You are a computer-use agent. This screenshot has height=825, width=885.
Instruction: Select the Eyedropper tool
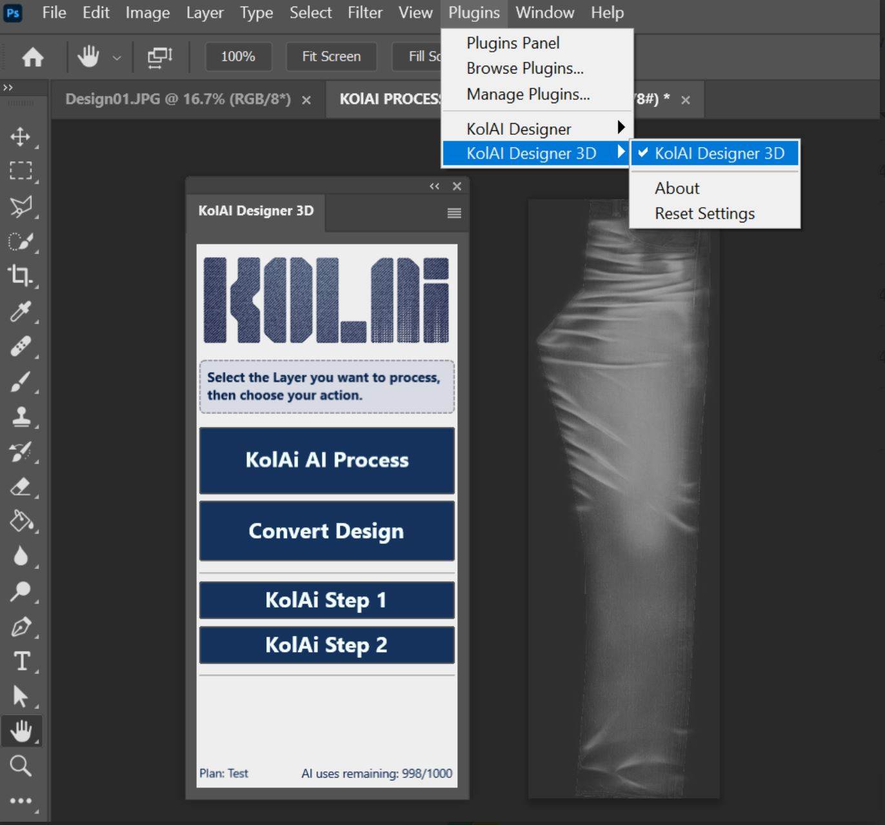tap(22, 312)
